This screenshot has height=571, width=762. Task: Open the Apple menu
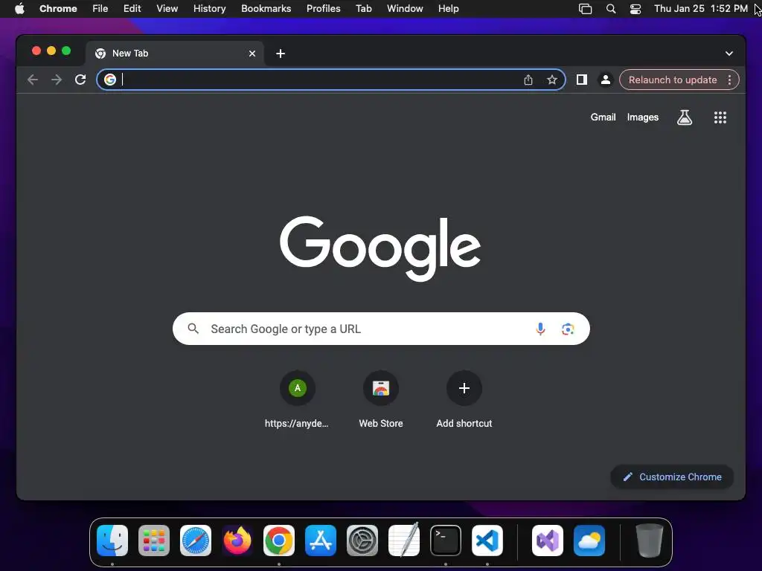[19, 8]
